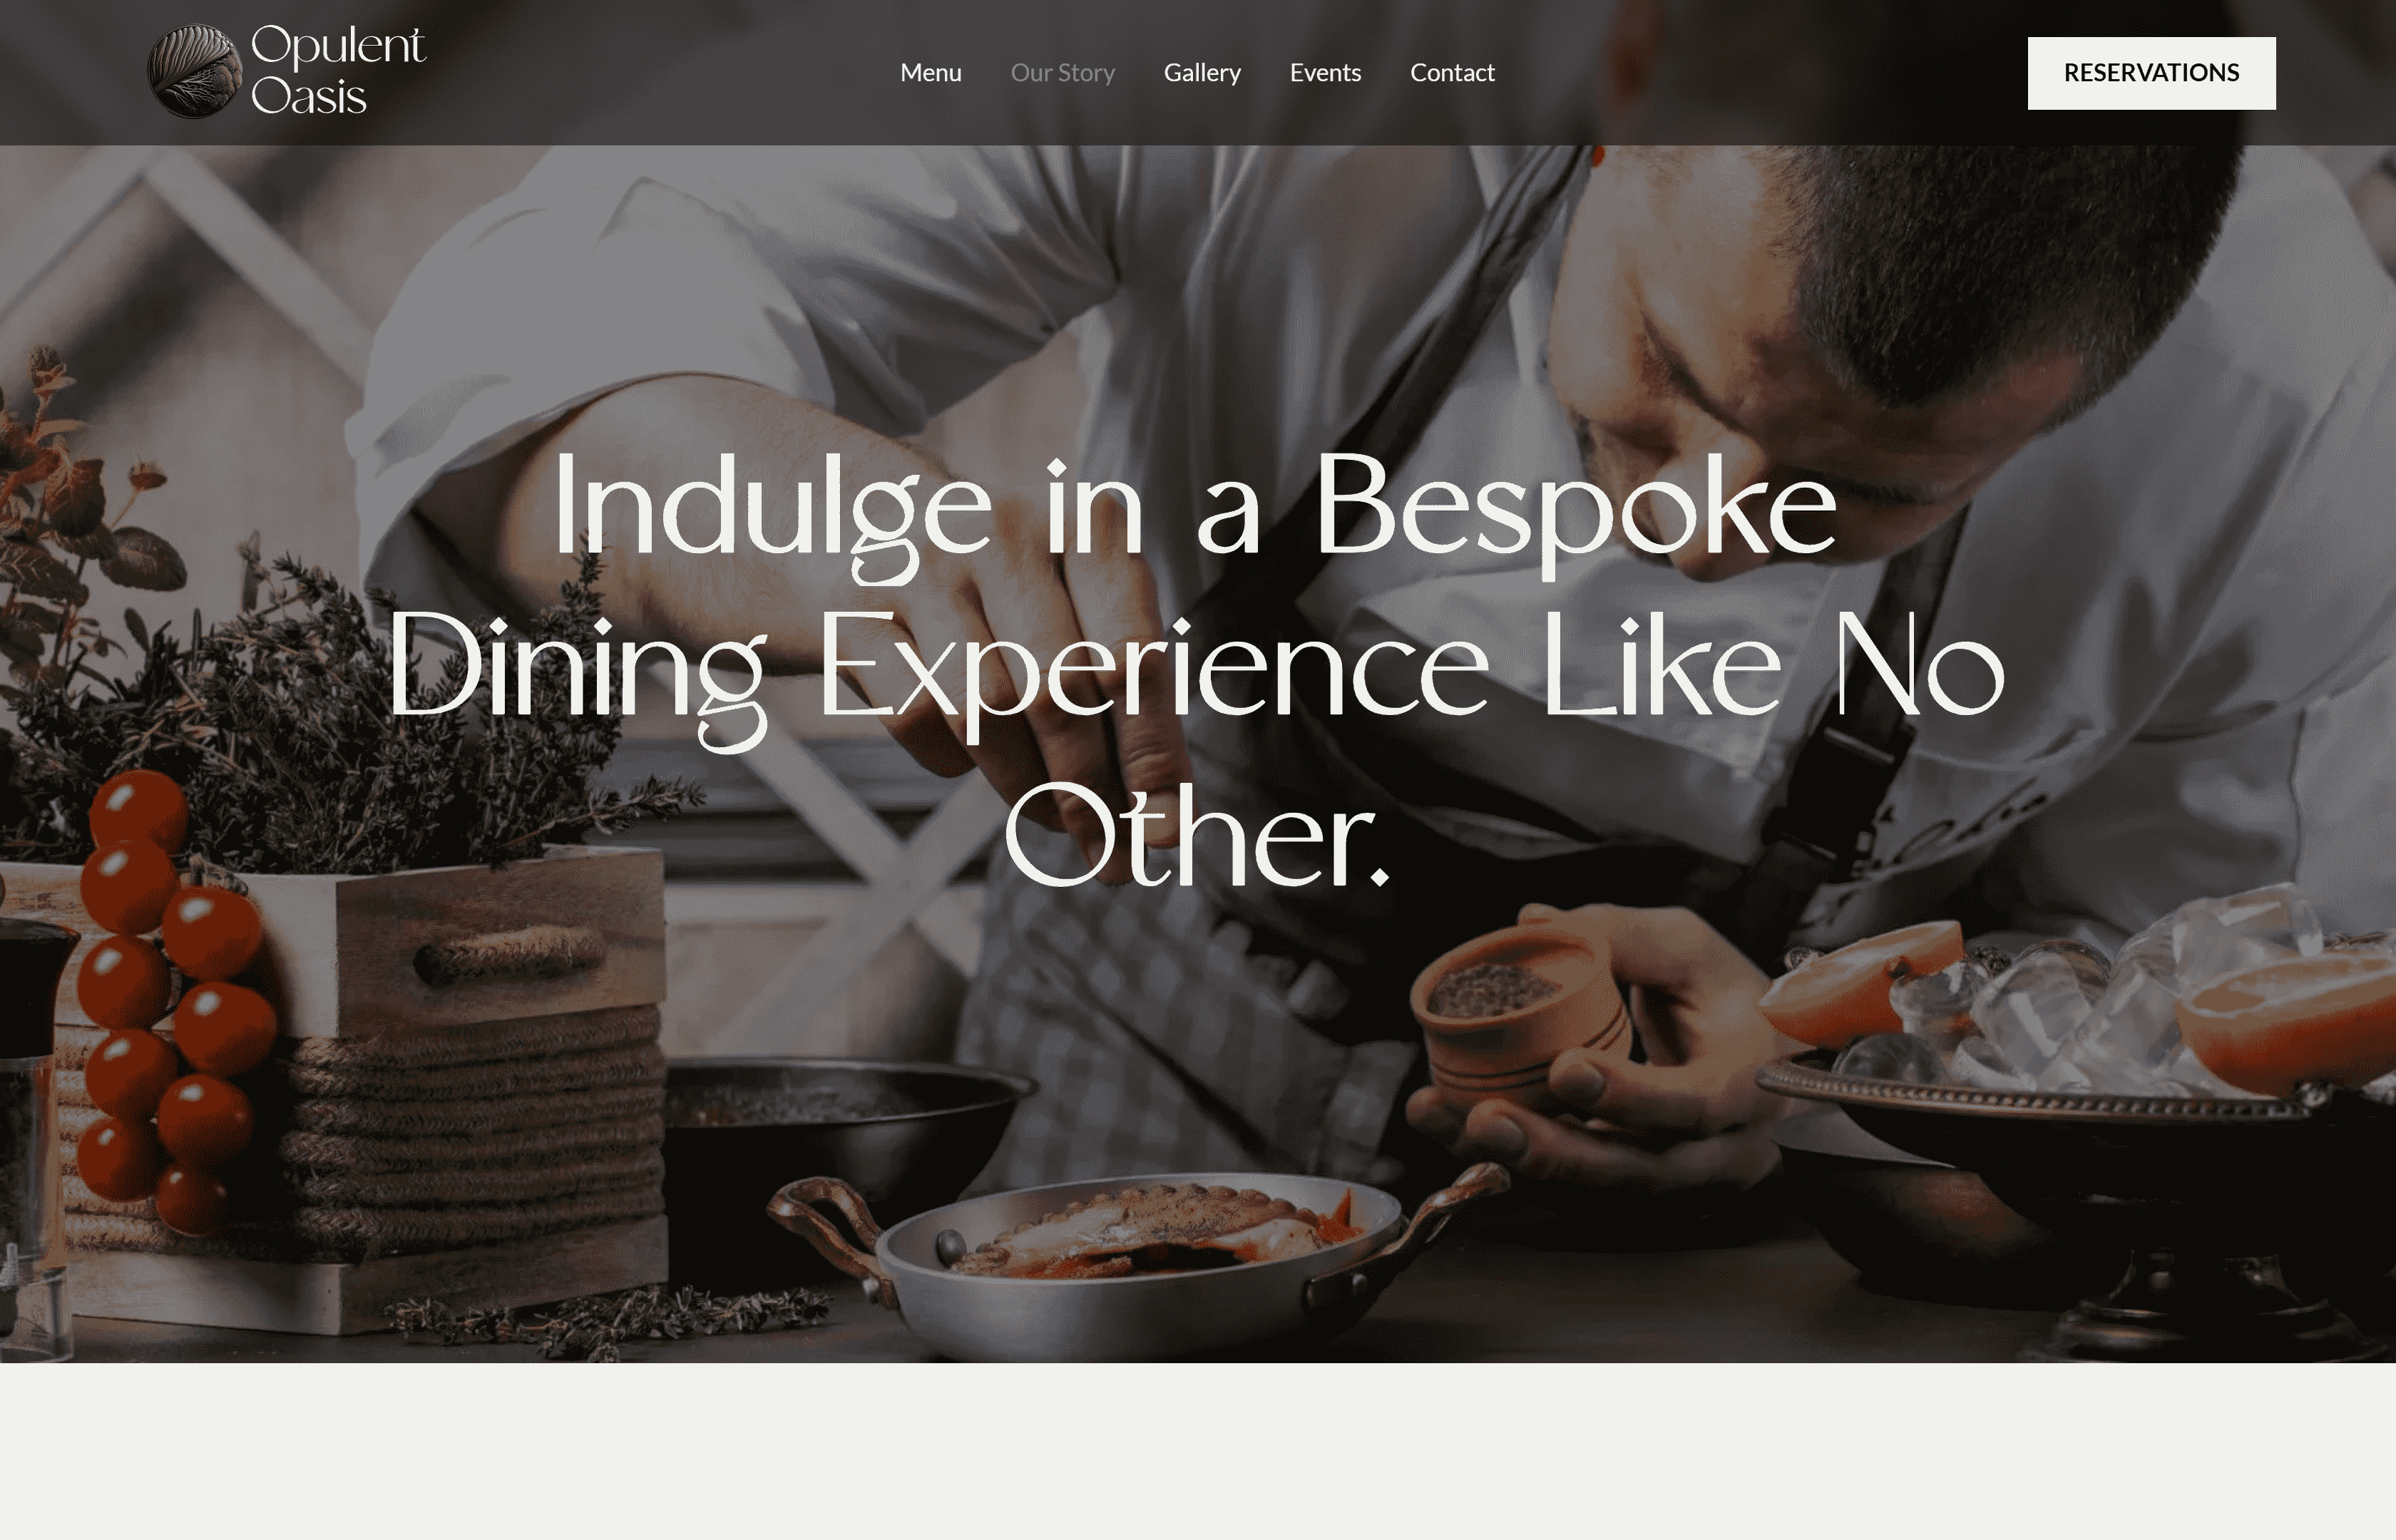
Task: Click the 'Indulge in a Bespoke' headline line
Action: click(x=1196, y=511)
